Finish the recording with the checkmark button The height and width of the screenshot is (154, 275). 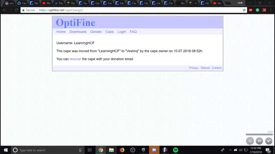268,141
